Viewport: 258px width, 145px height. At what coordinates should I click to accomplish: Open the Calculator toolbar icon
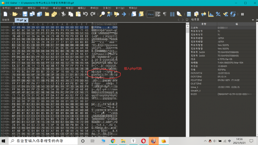[x=189, y=14]
